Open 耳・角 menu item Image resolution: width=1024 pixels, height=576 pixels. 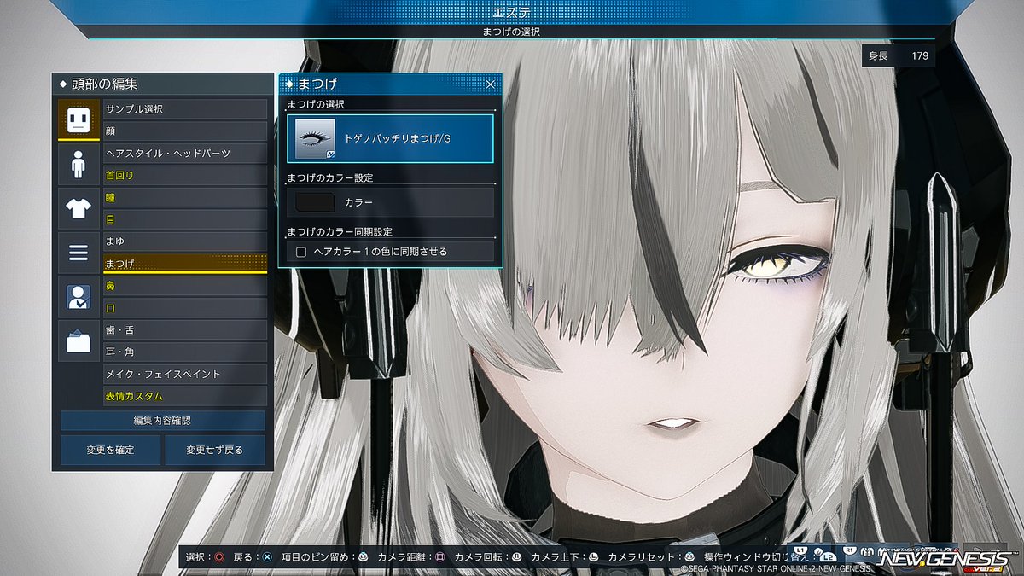coord(185,352)
